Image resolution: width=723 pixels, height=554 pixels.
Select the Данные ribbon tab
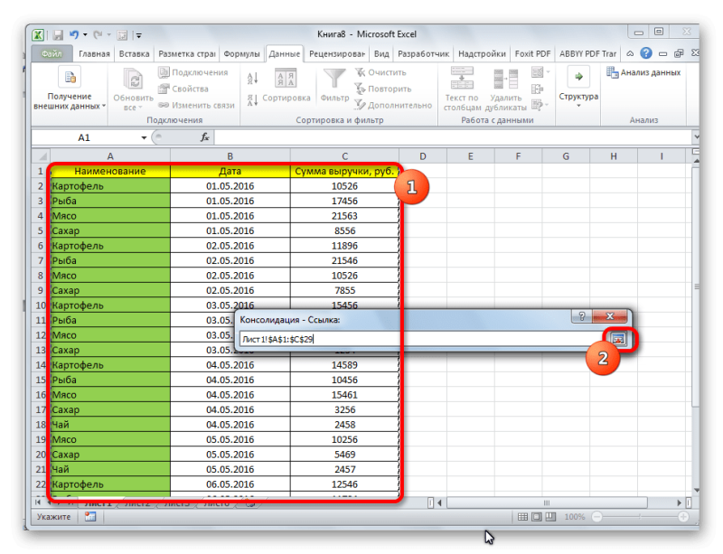point(284,54)
